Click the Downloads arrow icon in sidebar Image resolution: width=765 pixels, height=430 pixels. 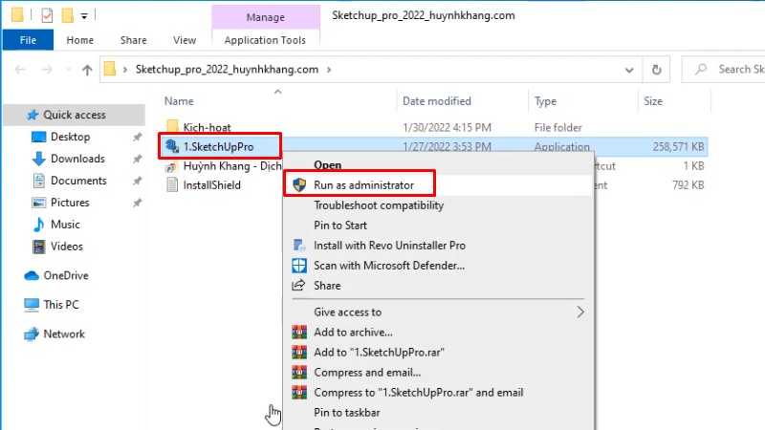(38, 159)
